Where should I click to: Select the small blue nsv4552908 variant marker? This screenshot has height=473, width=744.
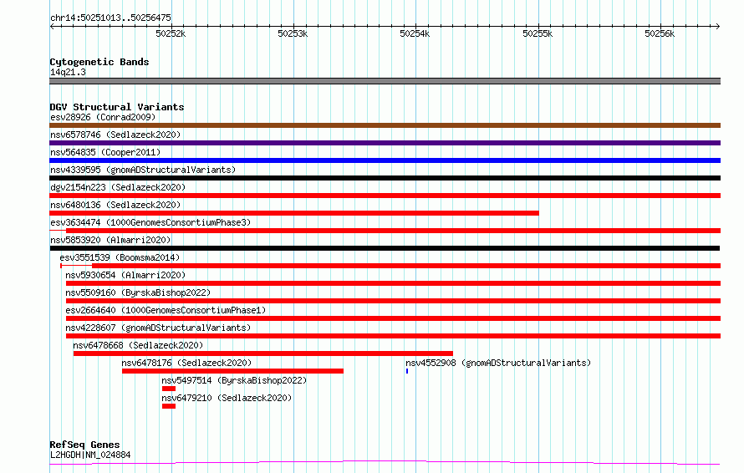[407, 371]
